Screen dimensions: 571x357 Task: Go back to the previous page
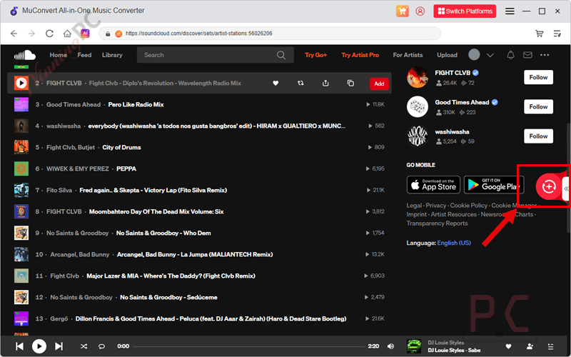click(x=14, y=34)
